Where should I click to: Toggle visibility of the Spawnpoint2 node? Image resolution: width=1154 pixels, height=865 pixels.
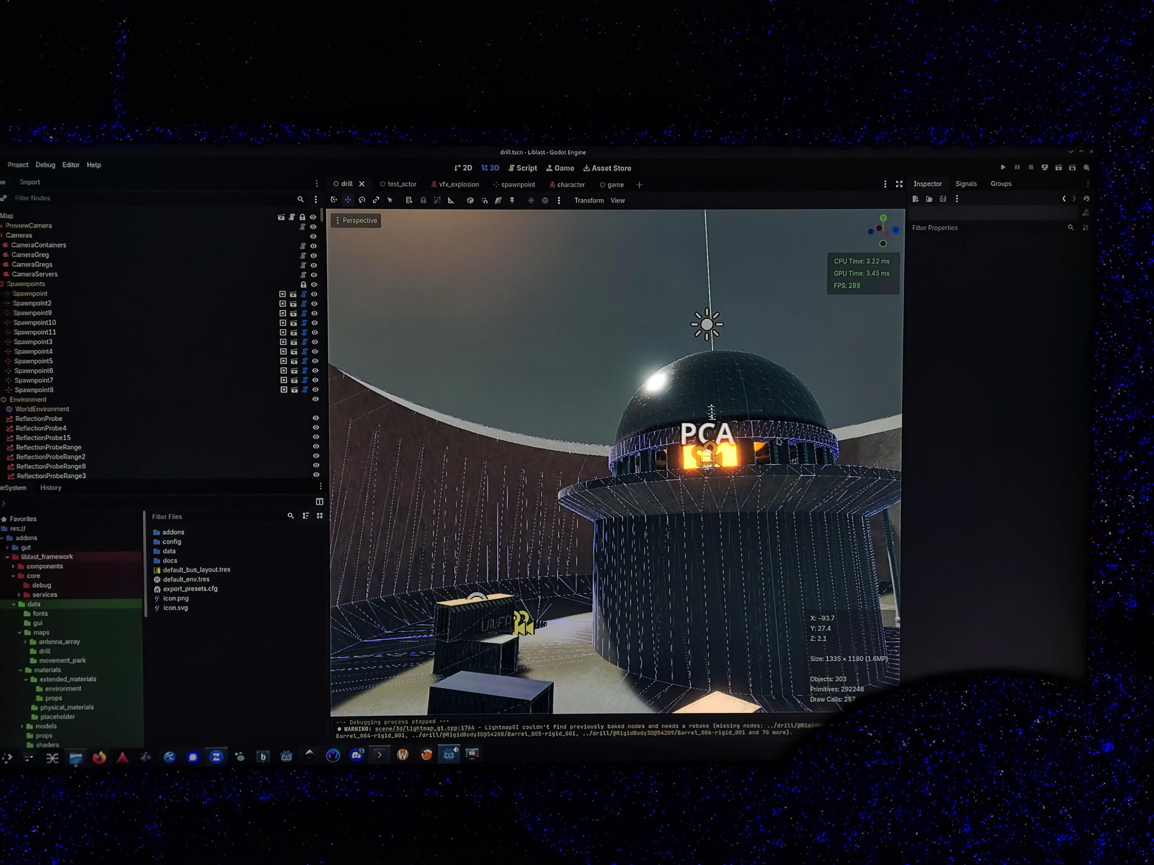[314, 303]
